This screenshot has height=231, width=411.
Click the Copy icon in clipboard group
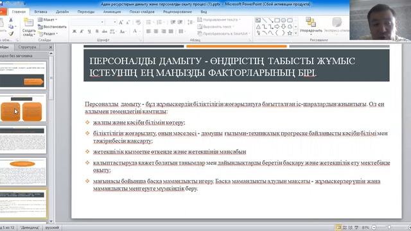pyautogui.click(x=11, y=27)
